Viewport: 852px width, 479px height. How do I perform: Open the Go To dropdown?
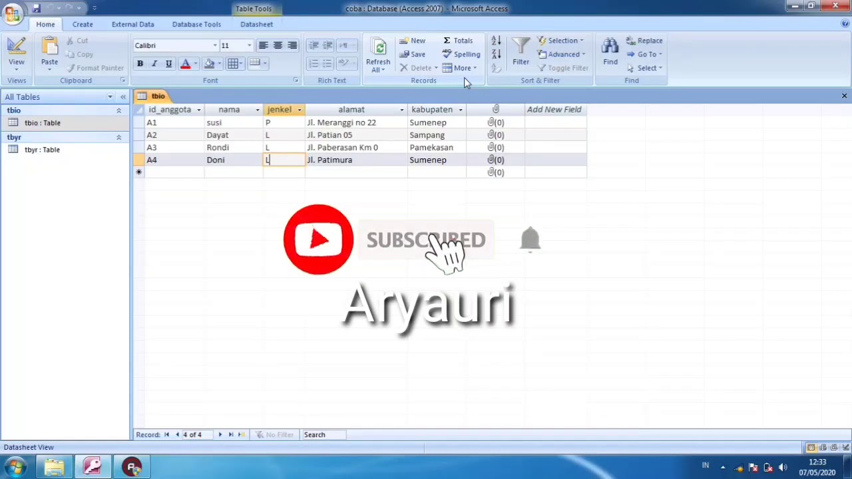point(644,55)
